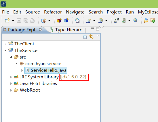Open the Source menu

(33, 12)
